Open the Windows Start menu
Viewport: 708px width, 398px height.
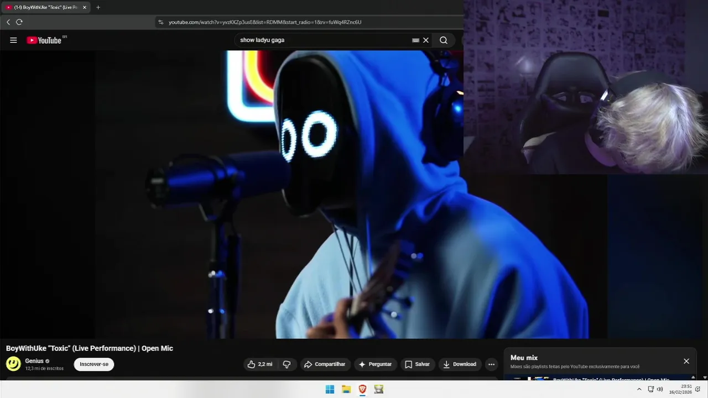(330, 389)
